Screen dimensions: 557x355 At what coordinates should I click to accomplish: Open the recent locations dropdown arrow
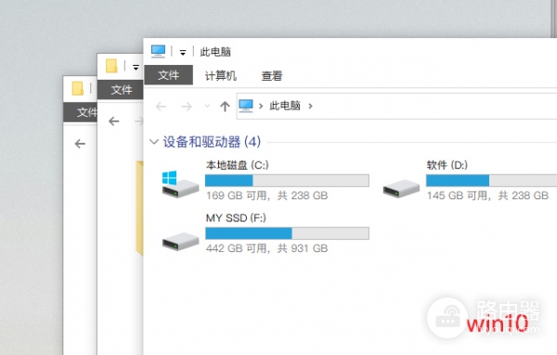tap(207, 106)
